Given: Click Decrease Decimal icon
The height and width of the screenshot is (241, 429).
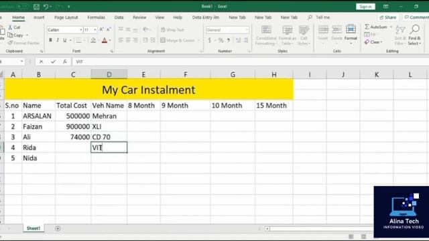Looking at the screenshot, I should 246,40.
